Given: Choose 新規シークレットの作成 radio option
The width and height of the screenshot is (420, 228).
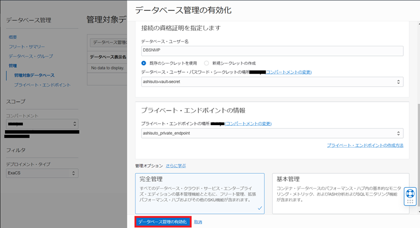Looking at the screenshot, I should [207, 63].
